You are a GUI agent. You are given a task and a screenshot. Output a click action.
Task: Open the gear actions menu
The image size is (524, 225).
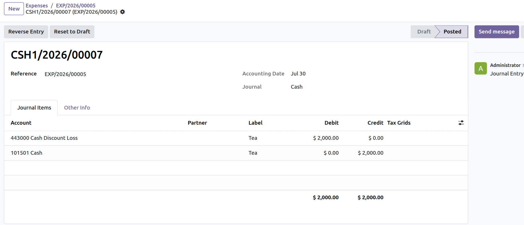122,12
